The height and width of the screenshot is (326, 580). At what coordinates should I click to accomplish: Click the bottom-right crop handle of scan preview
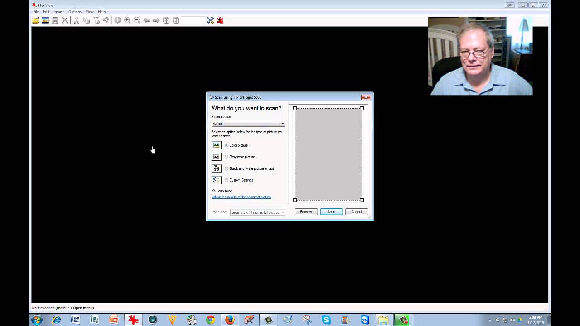[x=362, y=200]
